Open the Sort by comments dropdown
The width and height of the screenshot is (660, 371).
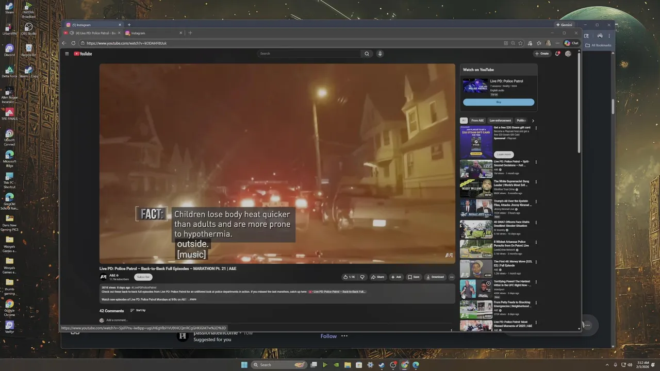[138, 310]
